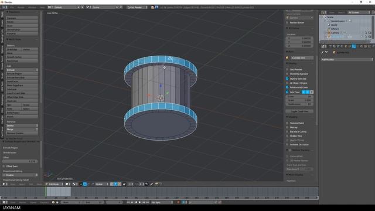Viewport: 375px width, 211px height.
Task: Open the timeline Marker menu
Action: coord(22,202)
